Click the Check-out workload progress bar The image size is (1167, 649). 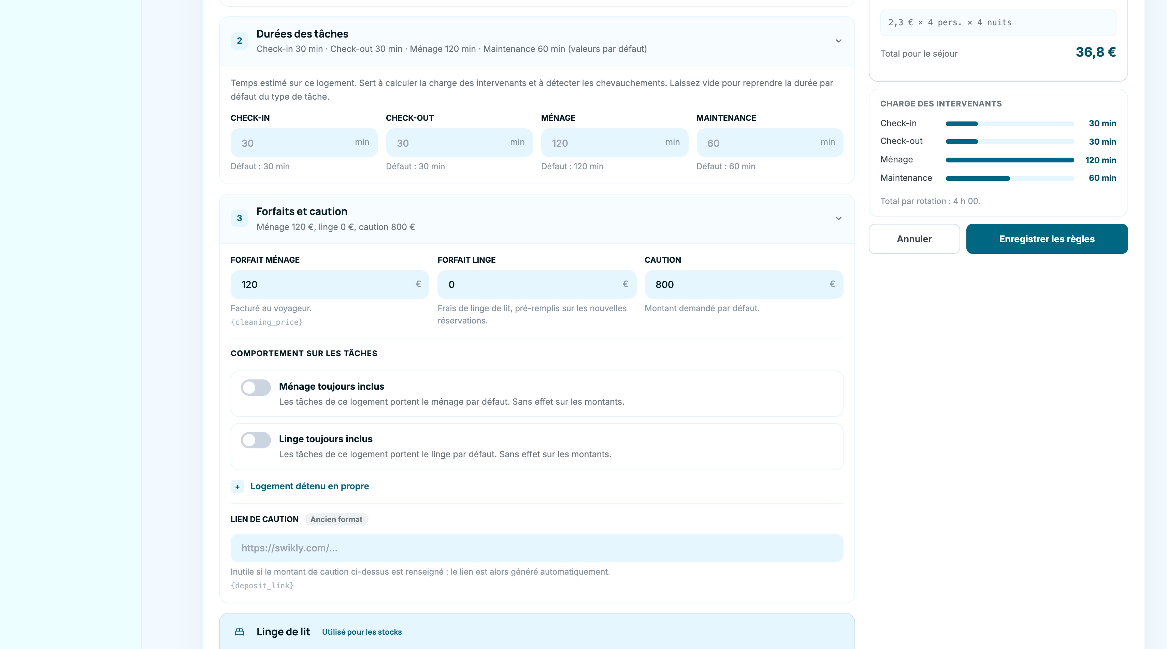tap(1010, 142)
